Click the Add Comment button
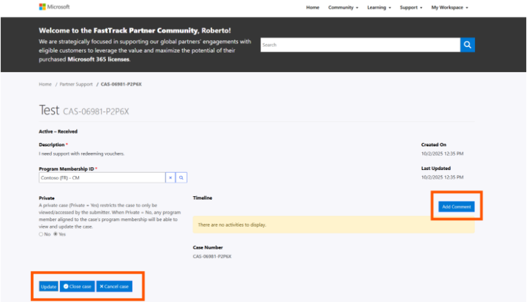The height and width of the screenshot is (302, 529). 456,206
